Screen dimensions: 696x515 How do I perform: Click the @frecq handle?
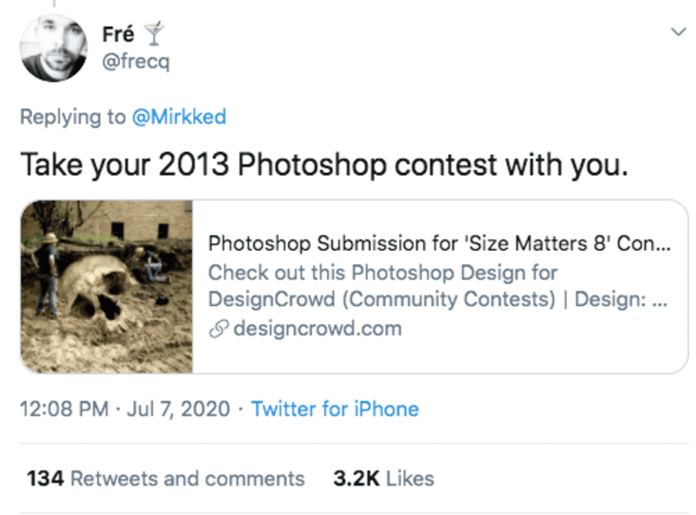136,61
